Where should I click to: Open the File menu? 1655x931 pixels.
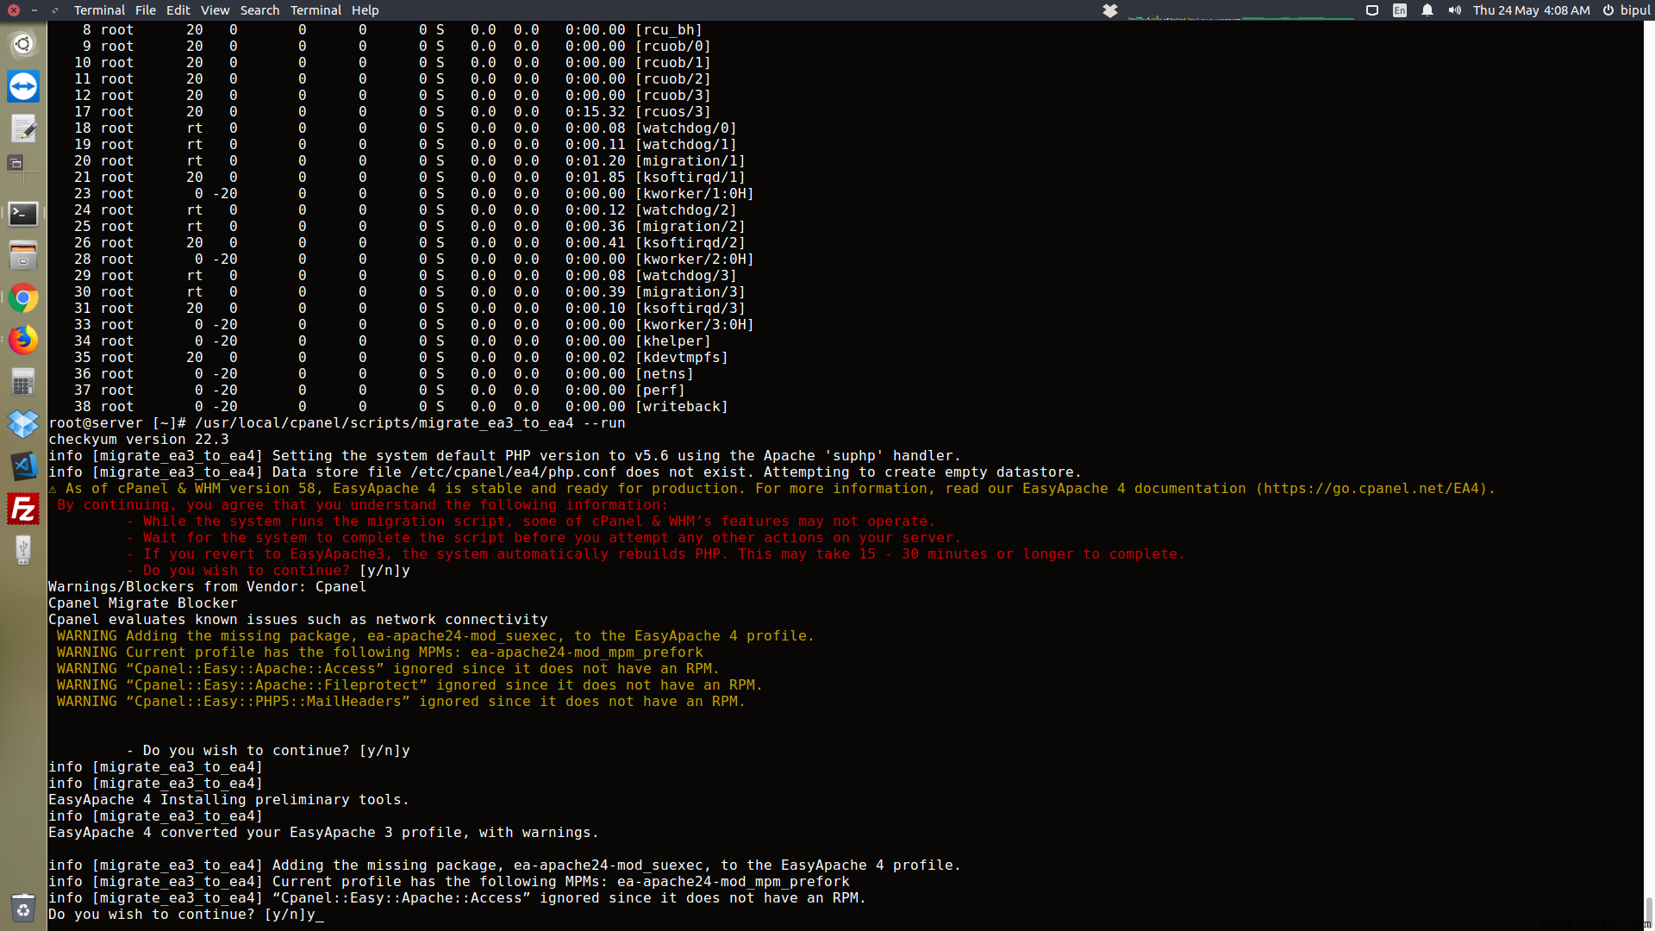coord(146,10)
